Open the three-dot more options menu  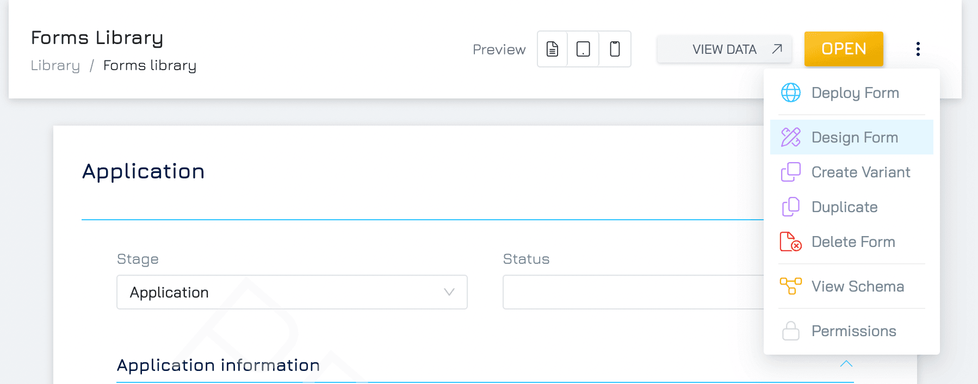coord(918,49)
